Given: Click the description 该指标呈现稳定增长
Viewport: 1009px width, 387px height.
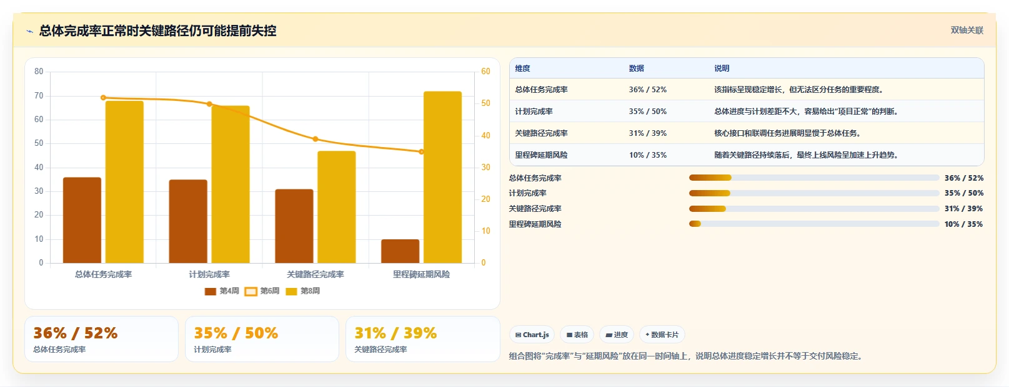Looking at the screenshot, I should [800, 90].
